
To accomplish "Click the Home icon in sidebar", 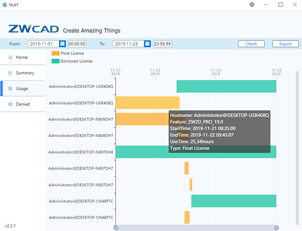I will pyautogui.click(x=10, y=58).
